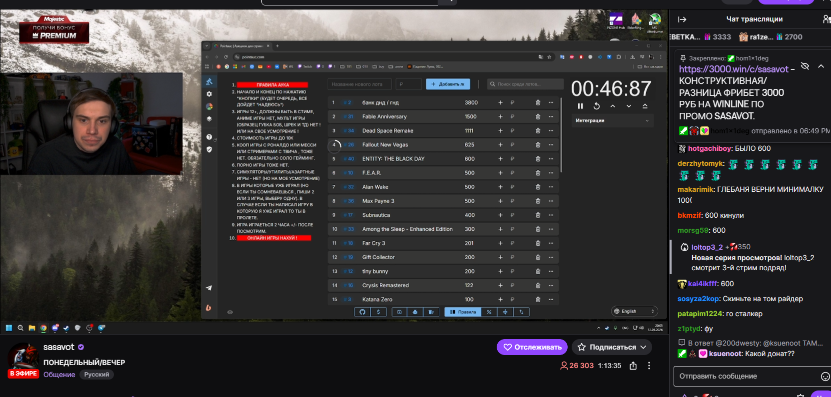Collapse the Twitch stream chat panel
The image size is (831, 397).
pos(682,19)
